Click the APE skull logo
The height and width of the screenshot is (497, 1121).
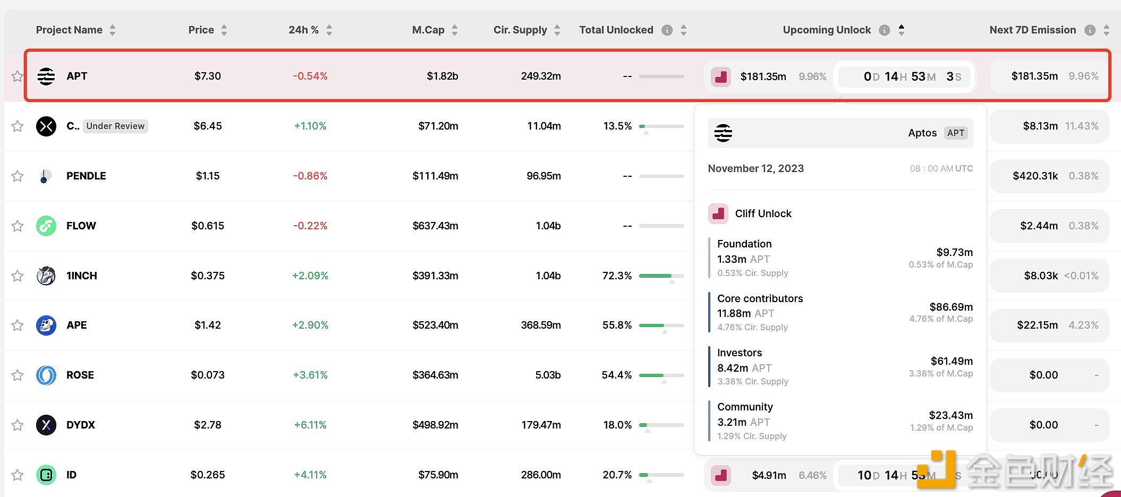pos(46,325)
